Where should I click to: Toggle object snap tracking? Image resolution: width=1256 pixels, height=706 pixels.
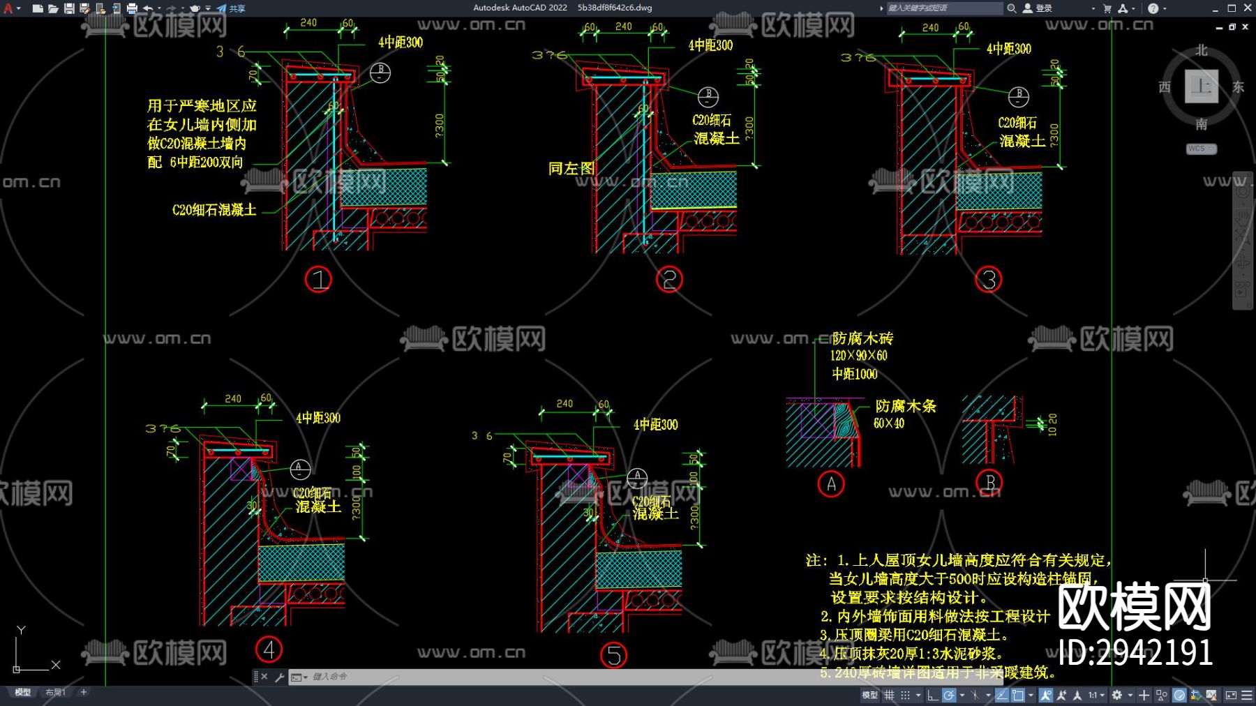(1002, 695)
